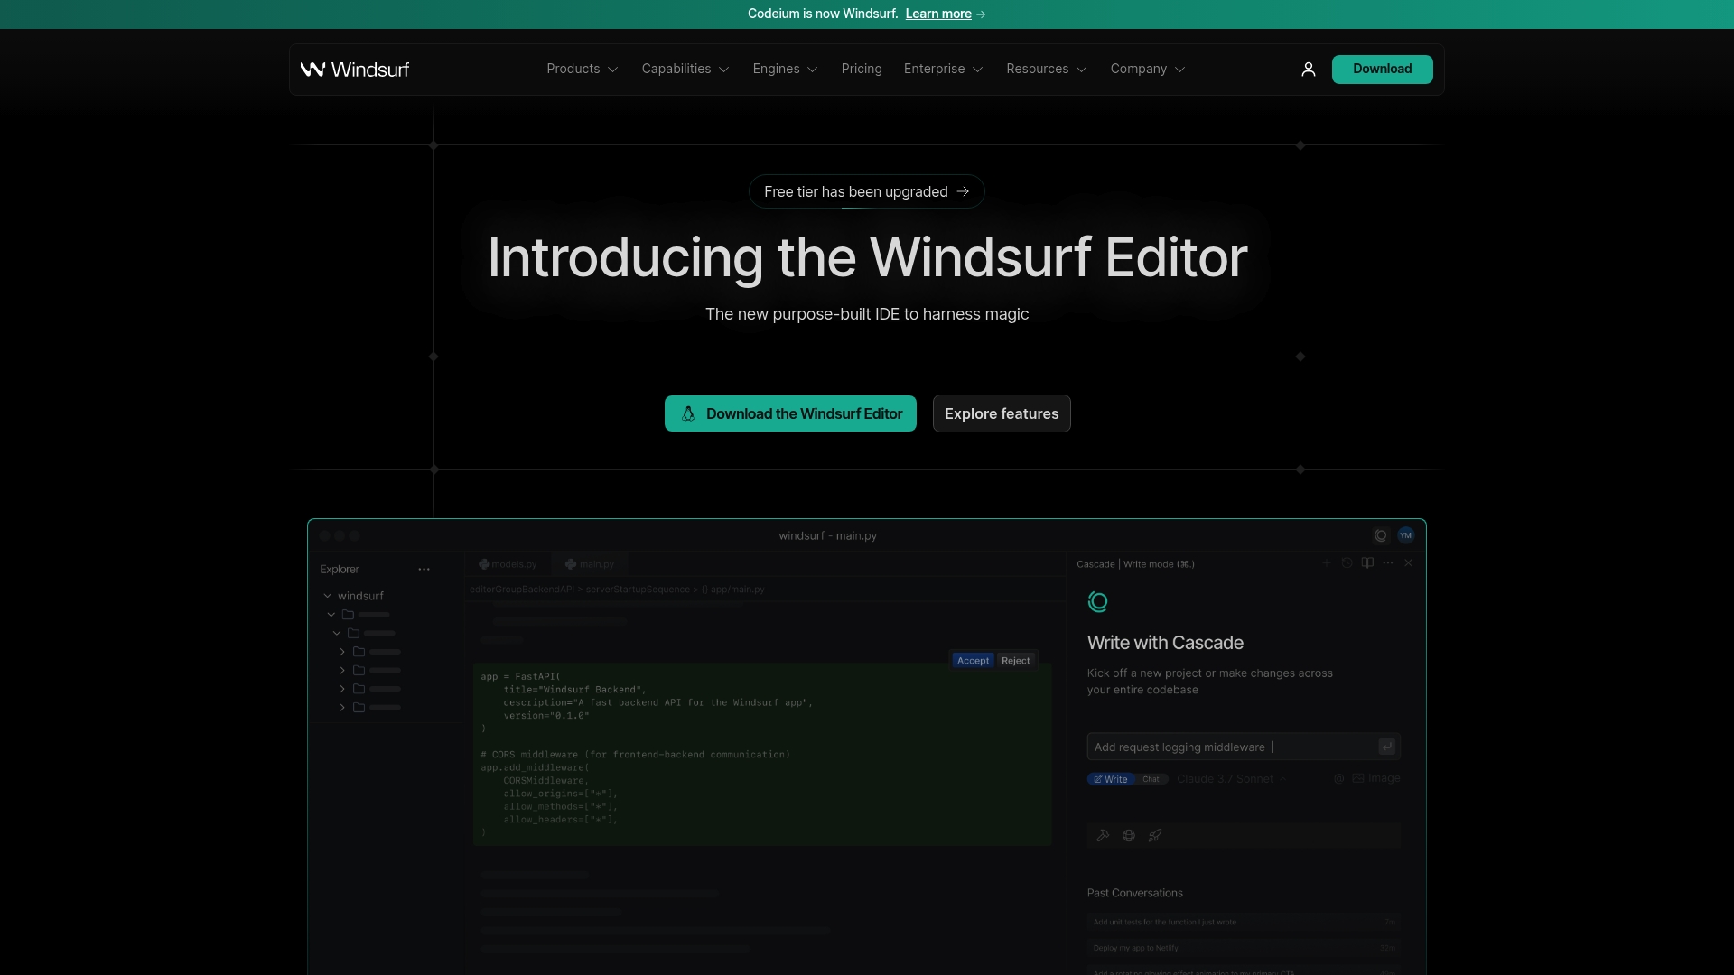Expand the Company menu
Screen dimensions: 1734x975
(x=1148, y=70)
